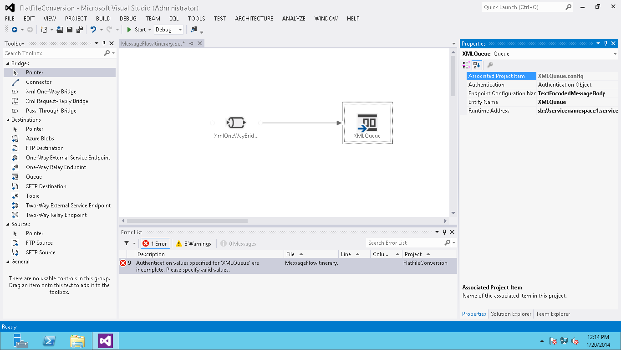Toggle auto-hide pin on Error List
This screenshot has width=621, height=350.
point(444,232)
